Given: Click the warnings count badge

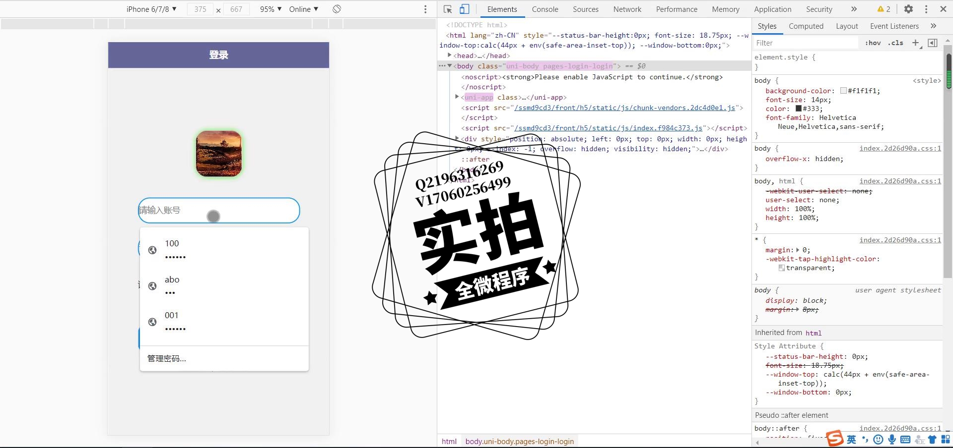Looking at the screenshot, I should pyautogui.click(x=884, y=9).
